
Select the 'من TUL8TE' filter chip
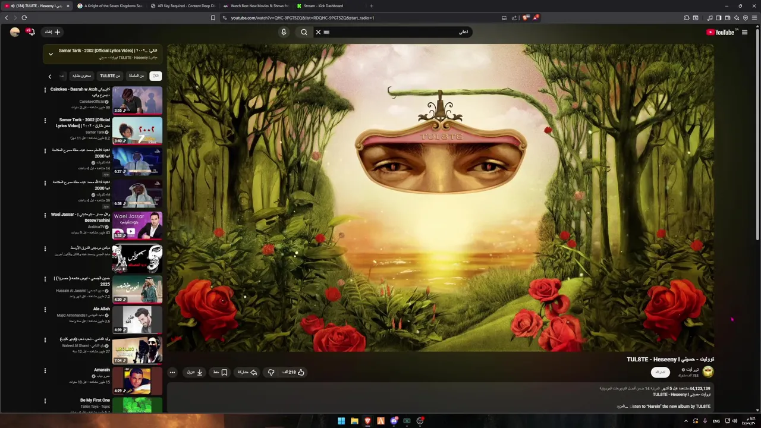pyautogui.click(x=110, y=75)
